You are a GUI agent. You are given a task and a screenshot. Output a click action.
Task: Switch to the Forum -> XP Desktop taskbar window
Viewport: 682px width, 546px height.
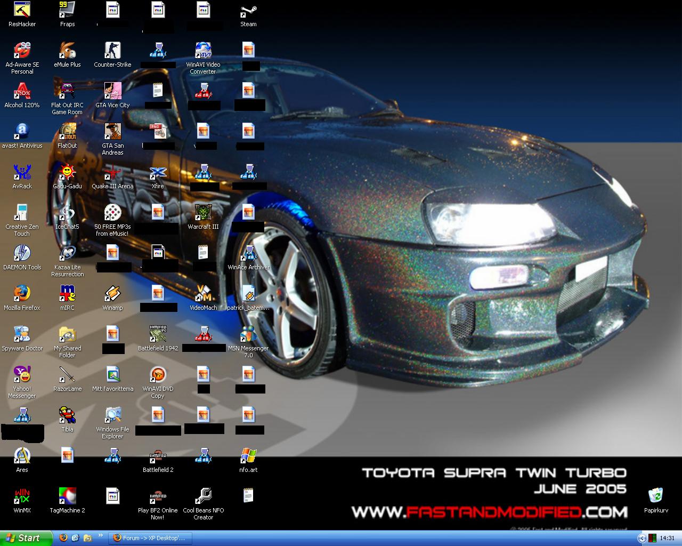pyautogui.click(x=150, y=538)
